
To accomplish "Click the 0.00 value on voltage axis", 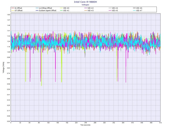I will click(8, 121).
